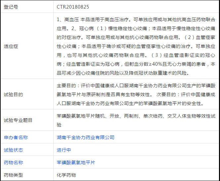Screen dimensions: 220x181
Task: Open the 药物名称 label link
Action: pos(13,163)
